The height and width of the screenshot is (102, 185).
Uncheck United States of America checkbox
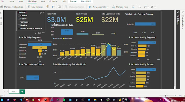19,28
